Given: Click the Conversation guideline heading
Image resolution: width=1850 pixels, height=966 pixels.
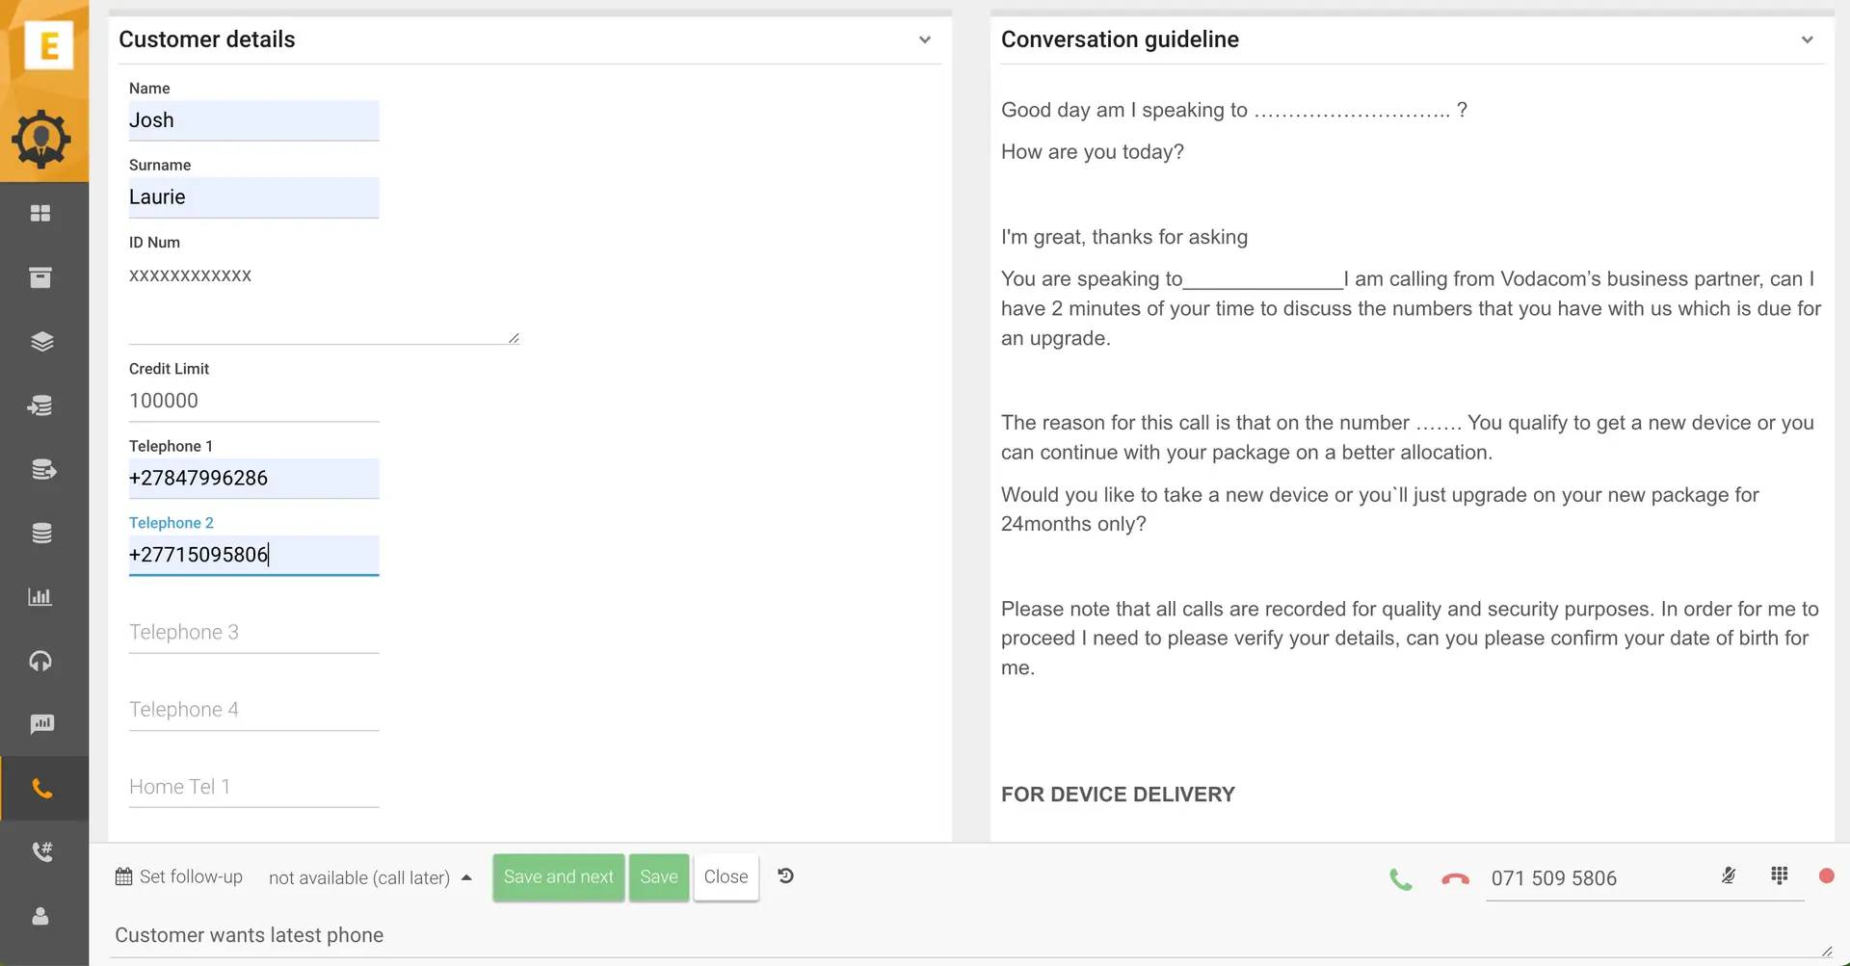Looking at the screenshot, I should (1120, 39).
